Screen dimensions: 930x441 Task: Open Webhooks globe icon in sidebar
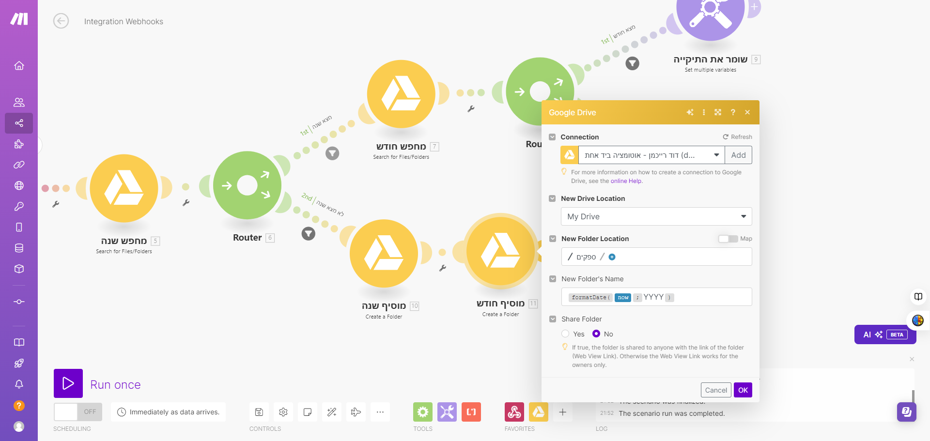click(x=19, y=186)
